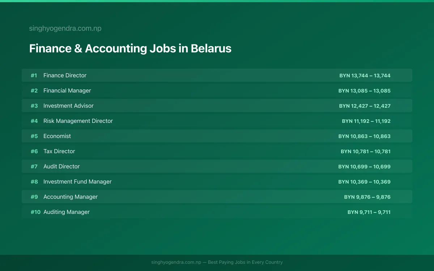
Task: Click the 'Finance & Accounting Jobs in Belarus' title
Action: [x=130, y=48]
